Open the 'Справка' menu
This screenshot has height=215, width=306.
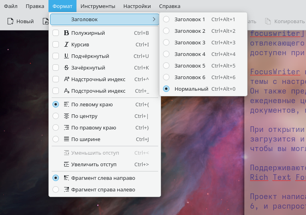169,6
